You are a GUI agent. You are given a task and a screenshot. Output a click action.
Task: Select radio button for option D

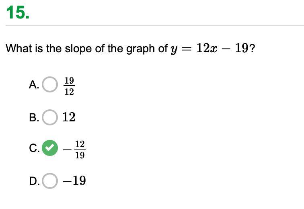pyautogui.click(x=50, y=181)
